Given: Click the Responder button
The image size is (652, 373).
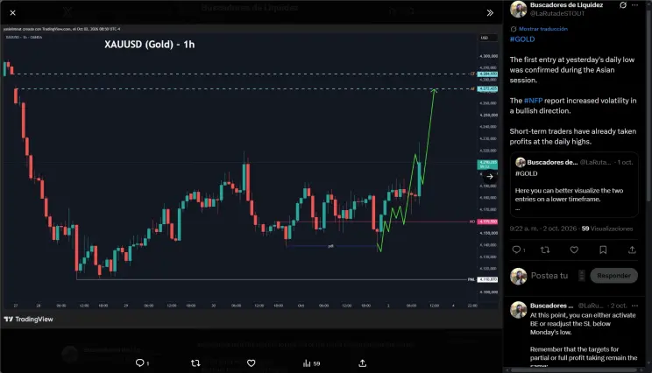Looking at the screenshot, I should [x=613, y=276].
